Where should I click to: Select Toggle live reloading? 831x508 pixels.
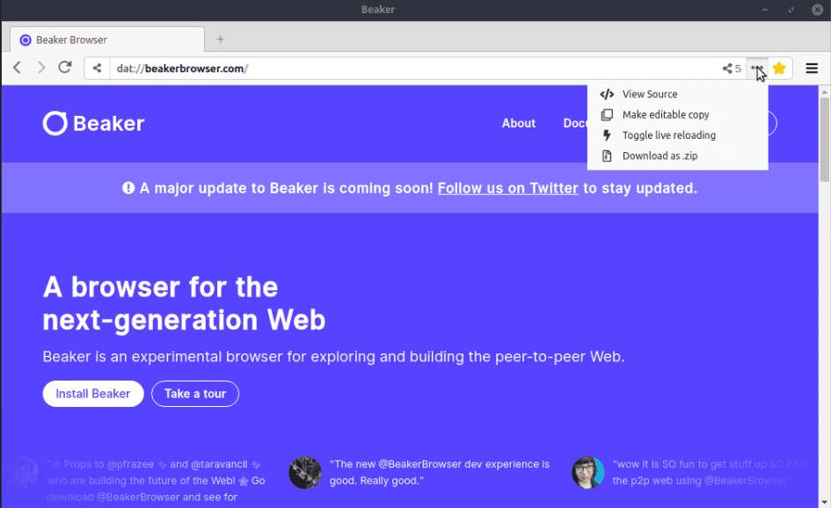(x=677, y=135)
